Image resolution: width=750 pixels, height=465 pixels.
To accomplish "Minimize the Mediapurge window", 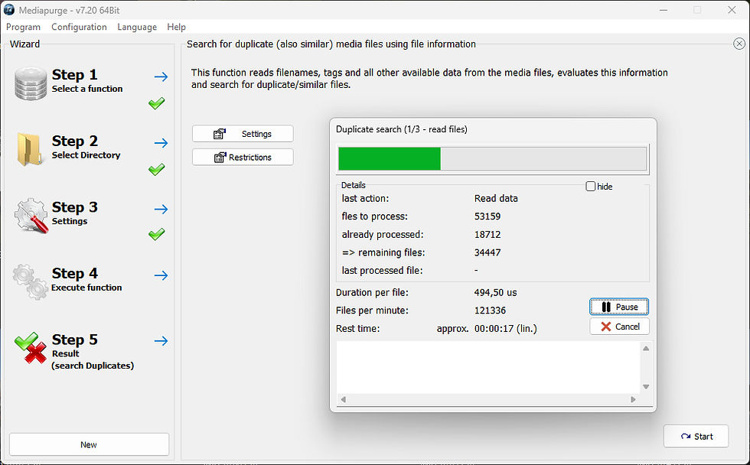I will coord(664,10).
